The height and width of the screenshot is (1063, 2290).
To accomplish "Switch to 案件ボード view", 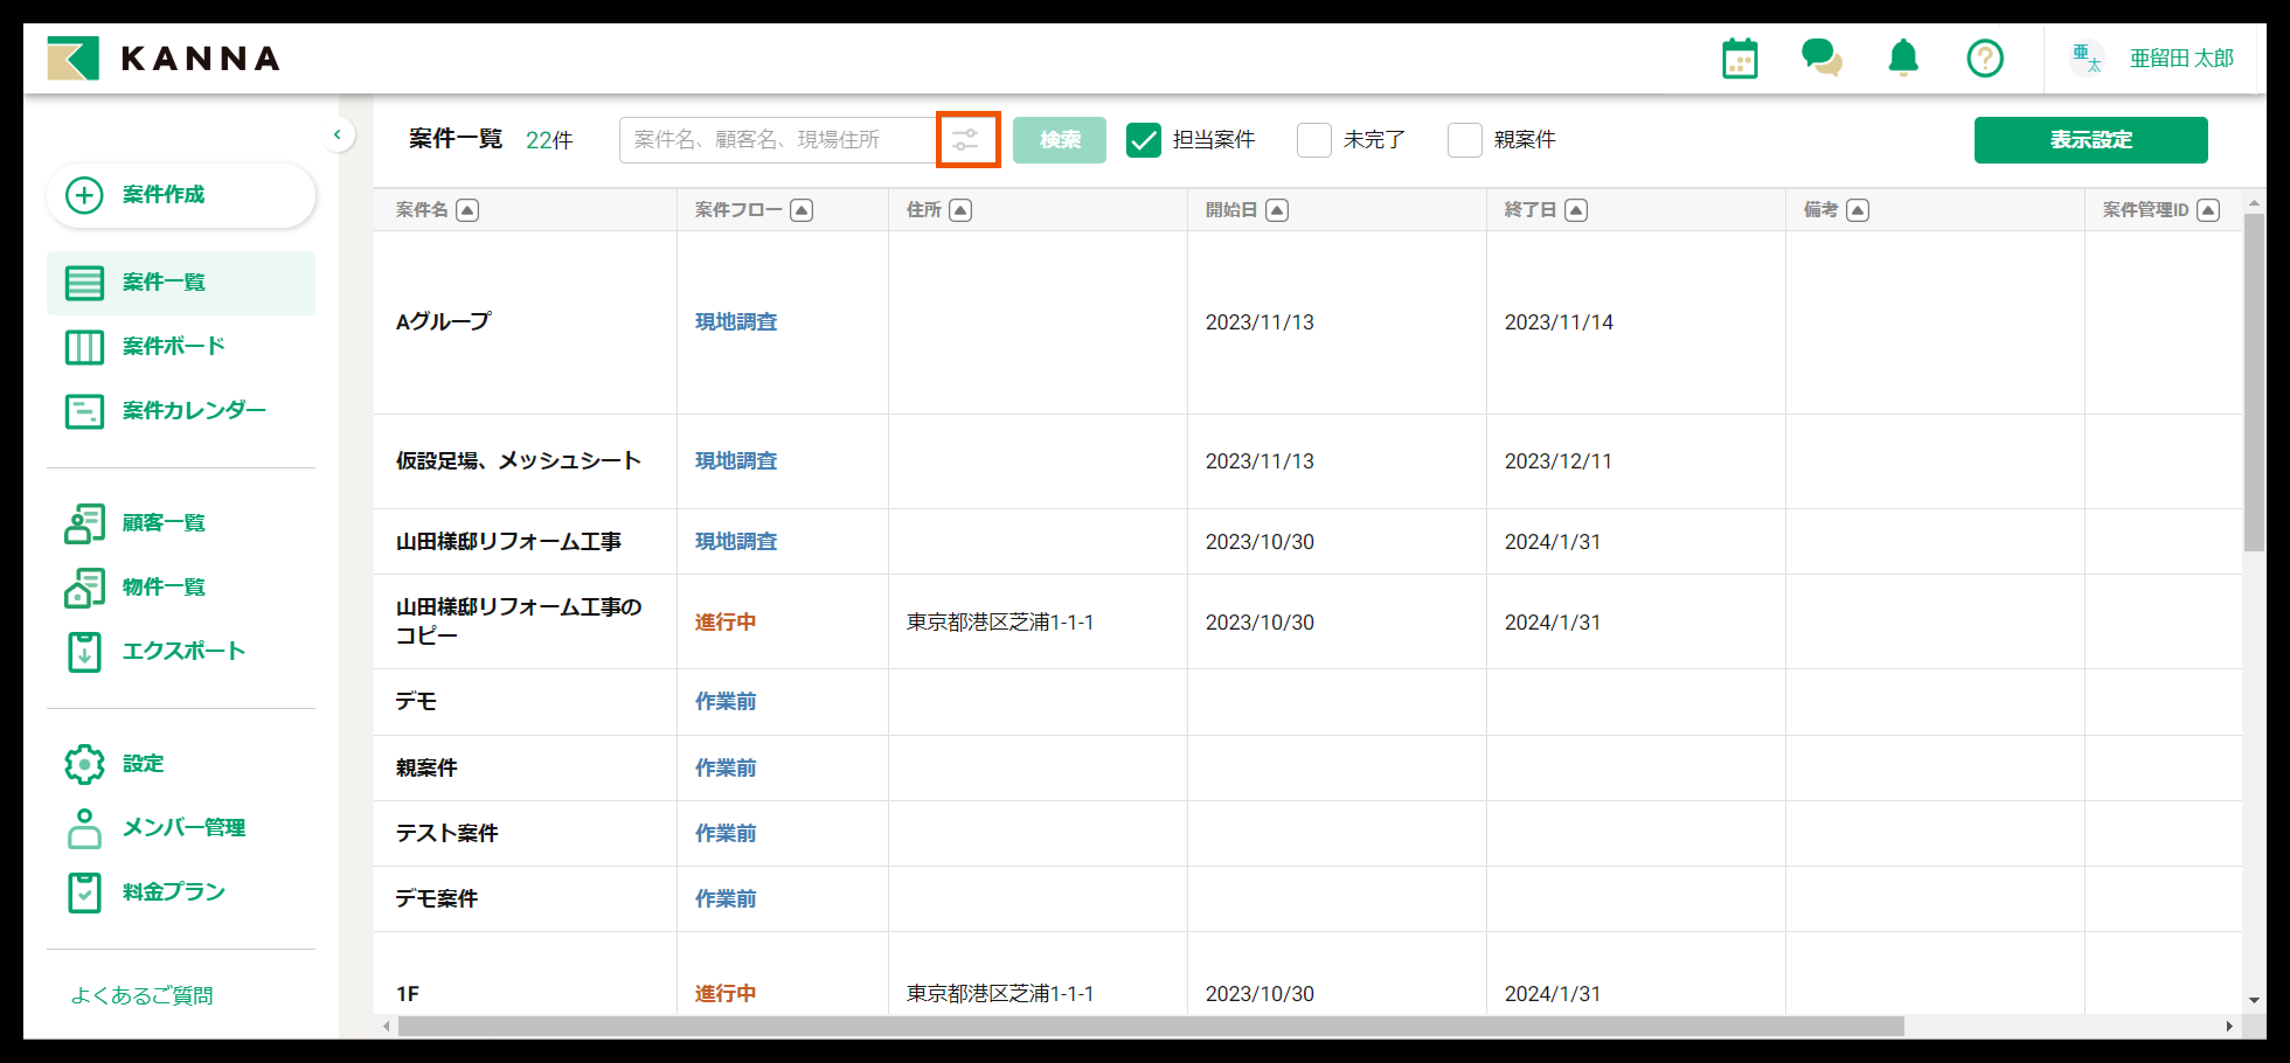I will tap(174, 346).
